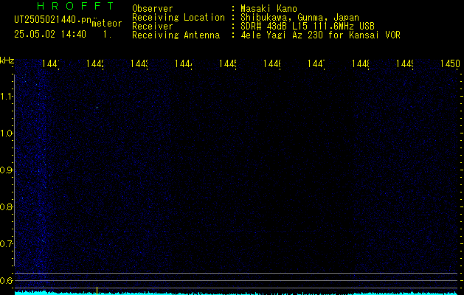Click the yellow spike marker in bottom power strip
The width and height of the screenshot is (464, 295).
click(97, 291)
